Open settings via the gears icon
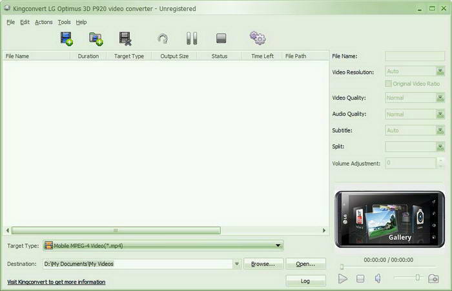The height and width of the screenshot is (291, 452). tap(258, 39)
